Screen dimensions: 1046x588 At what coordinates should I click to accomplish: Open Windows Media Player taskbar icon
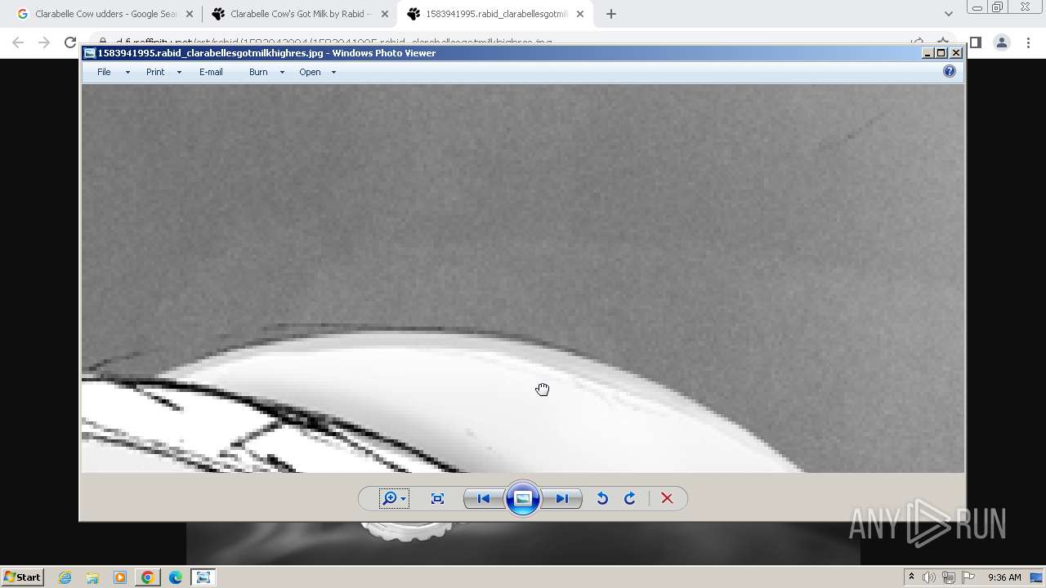coord(120,577)
